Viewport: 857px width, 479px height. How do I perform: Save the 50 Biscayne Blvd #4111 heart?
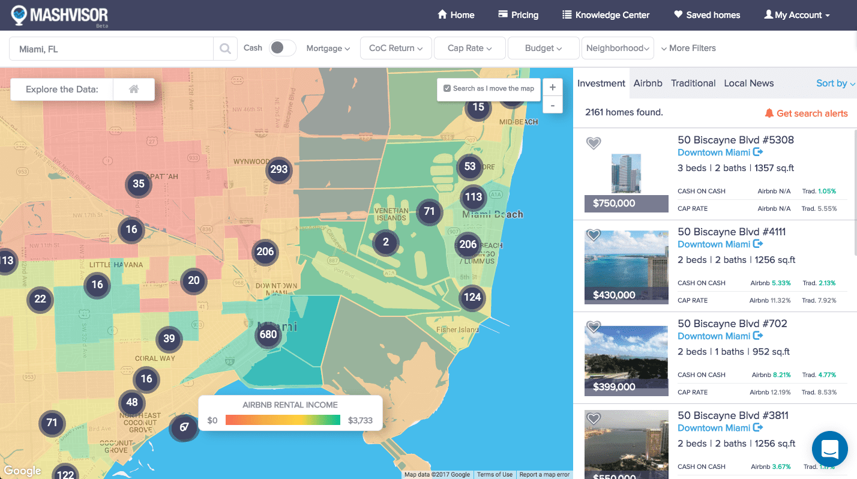[594, 235]
